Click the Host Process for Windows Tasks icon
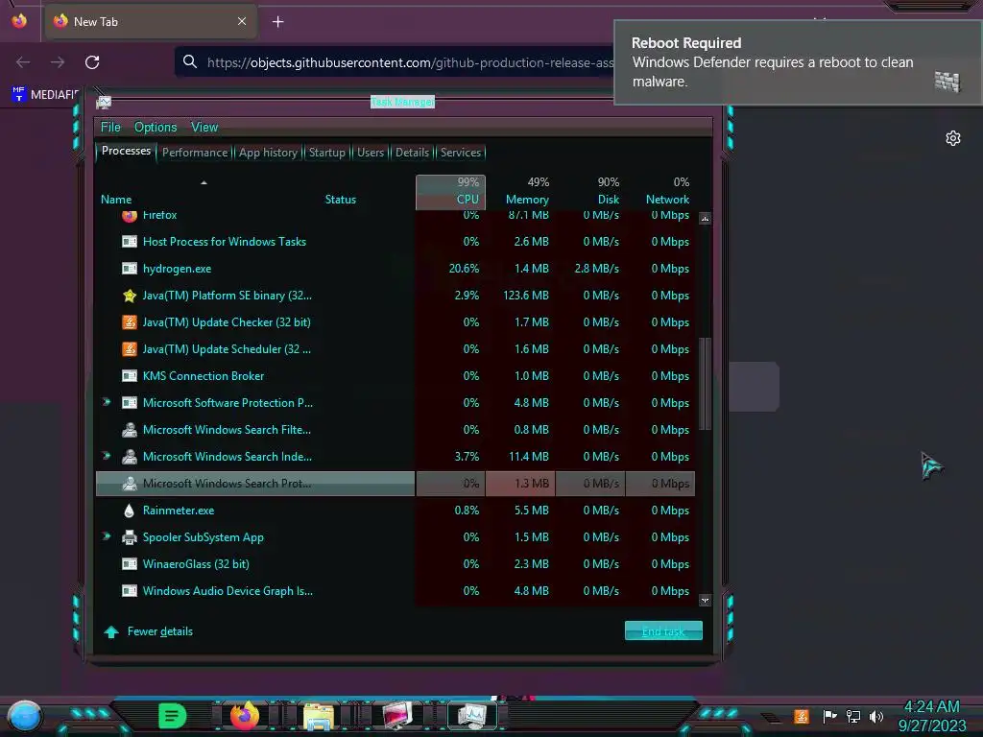This screenshot has width=983, height=737. 130,241
